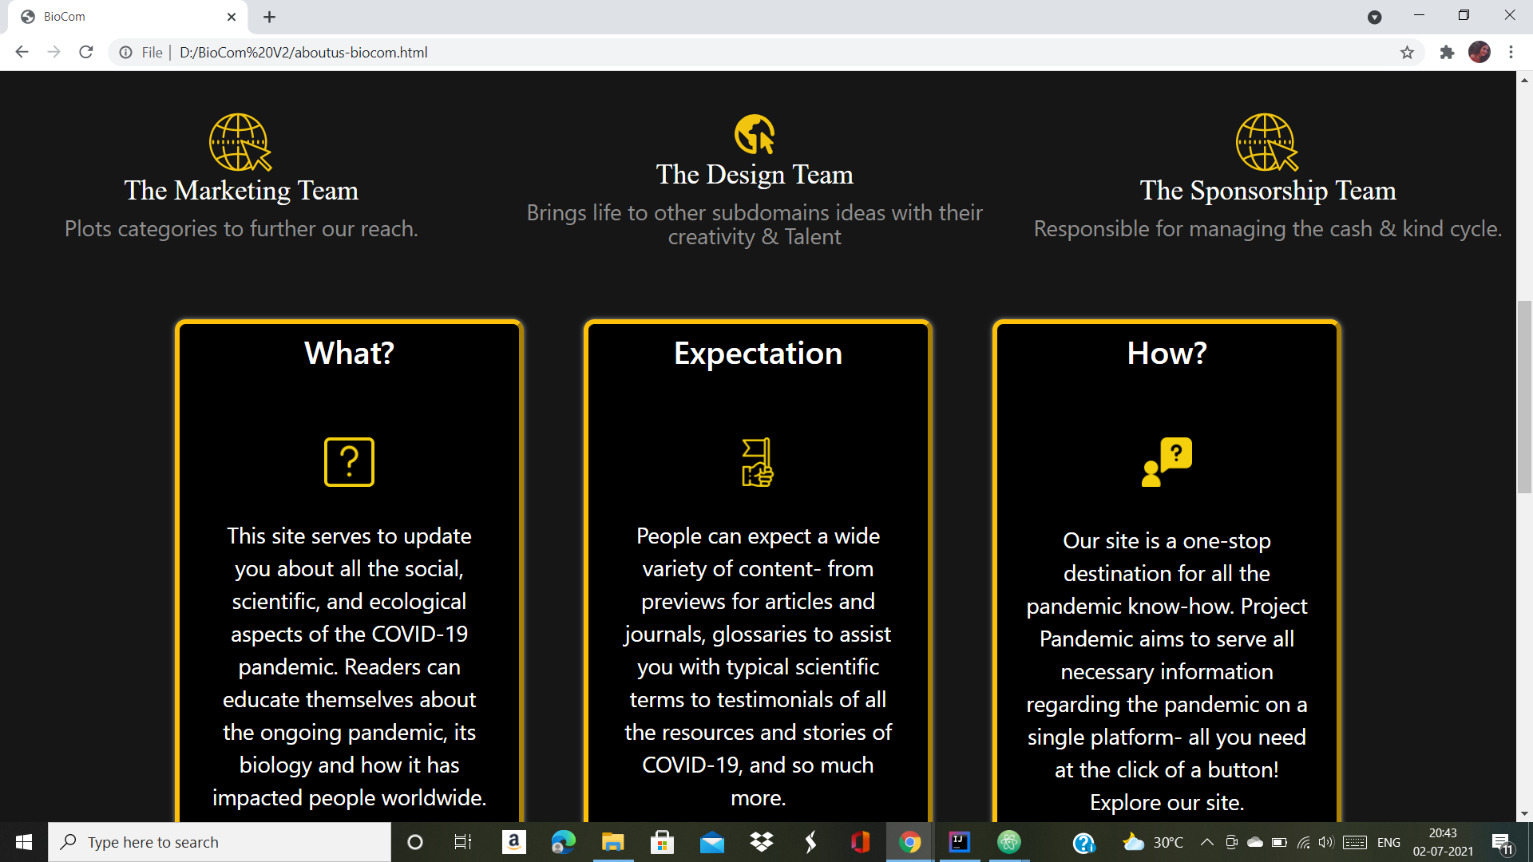This screenshot has height=862, width=1533.
Task: Click the "Our site is a one-stop" paragraph
Action: tap(1167, 671)
